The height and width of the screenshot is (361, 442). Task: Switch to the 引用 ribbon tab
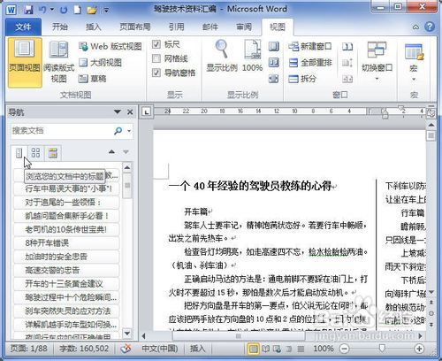[x=176, y=27]
